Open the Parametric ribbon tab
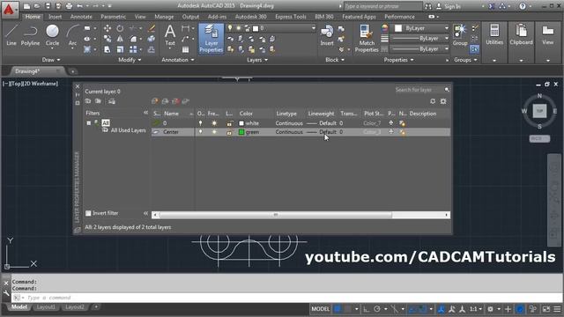Screen dimensions: 564x317 point(114,17)
